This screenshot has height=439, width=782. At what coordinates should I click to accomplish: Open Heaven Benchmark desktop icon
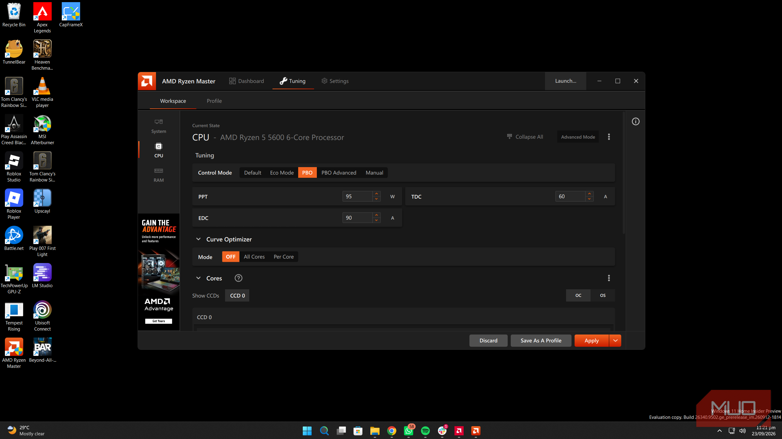42,55
